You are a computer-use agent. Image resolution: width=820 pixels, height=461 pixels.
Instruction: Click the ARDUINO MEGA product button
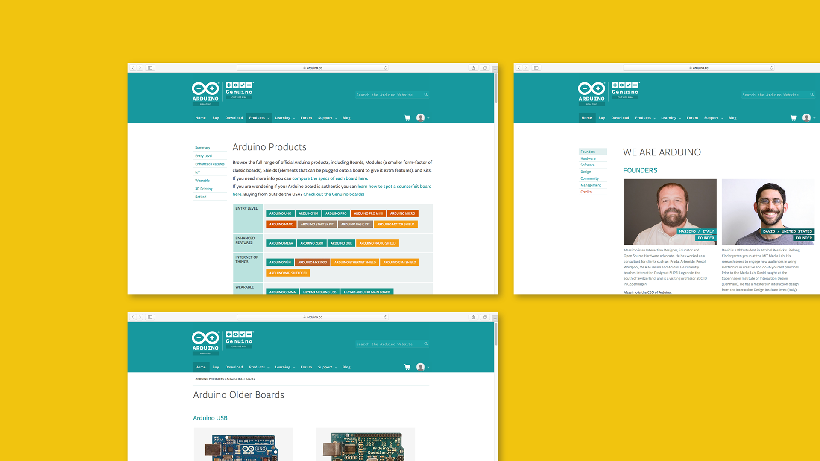[x=281, y=243]
